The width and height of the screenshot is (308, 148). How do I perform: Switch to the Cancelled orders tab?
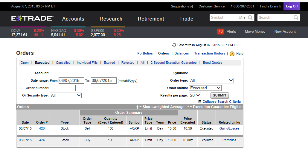point(63,63)
